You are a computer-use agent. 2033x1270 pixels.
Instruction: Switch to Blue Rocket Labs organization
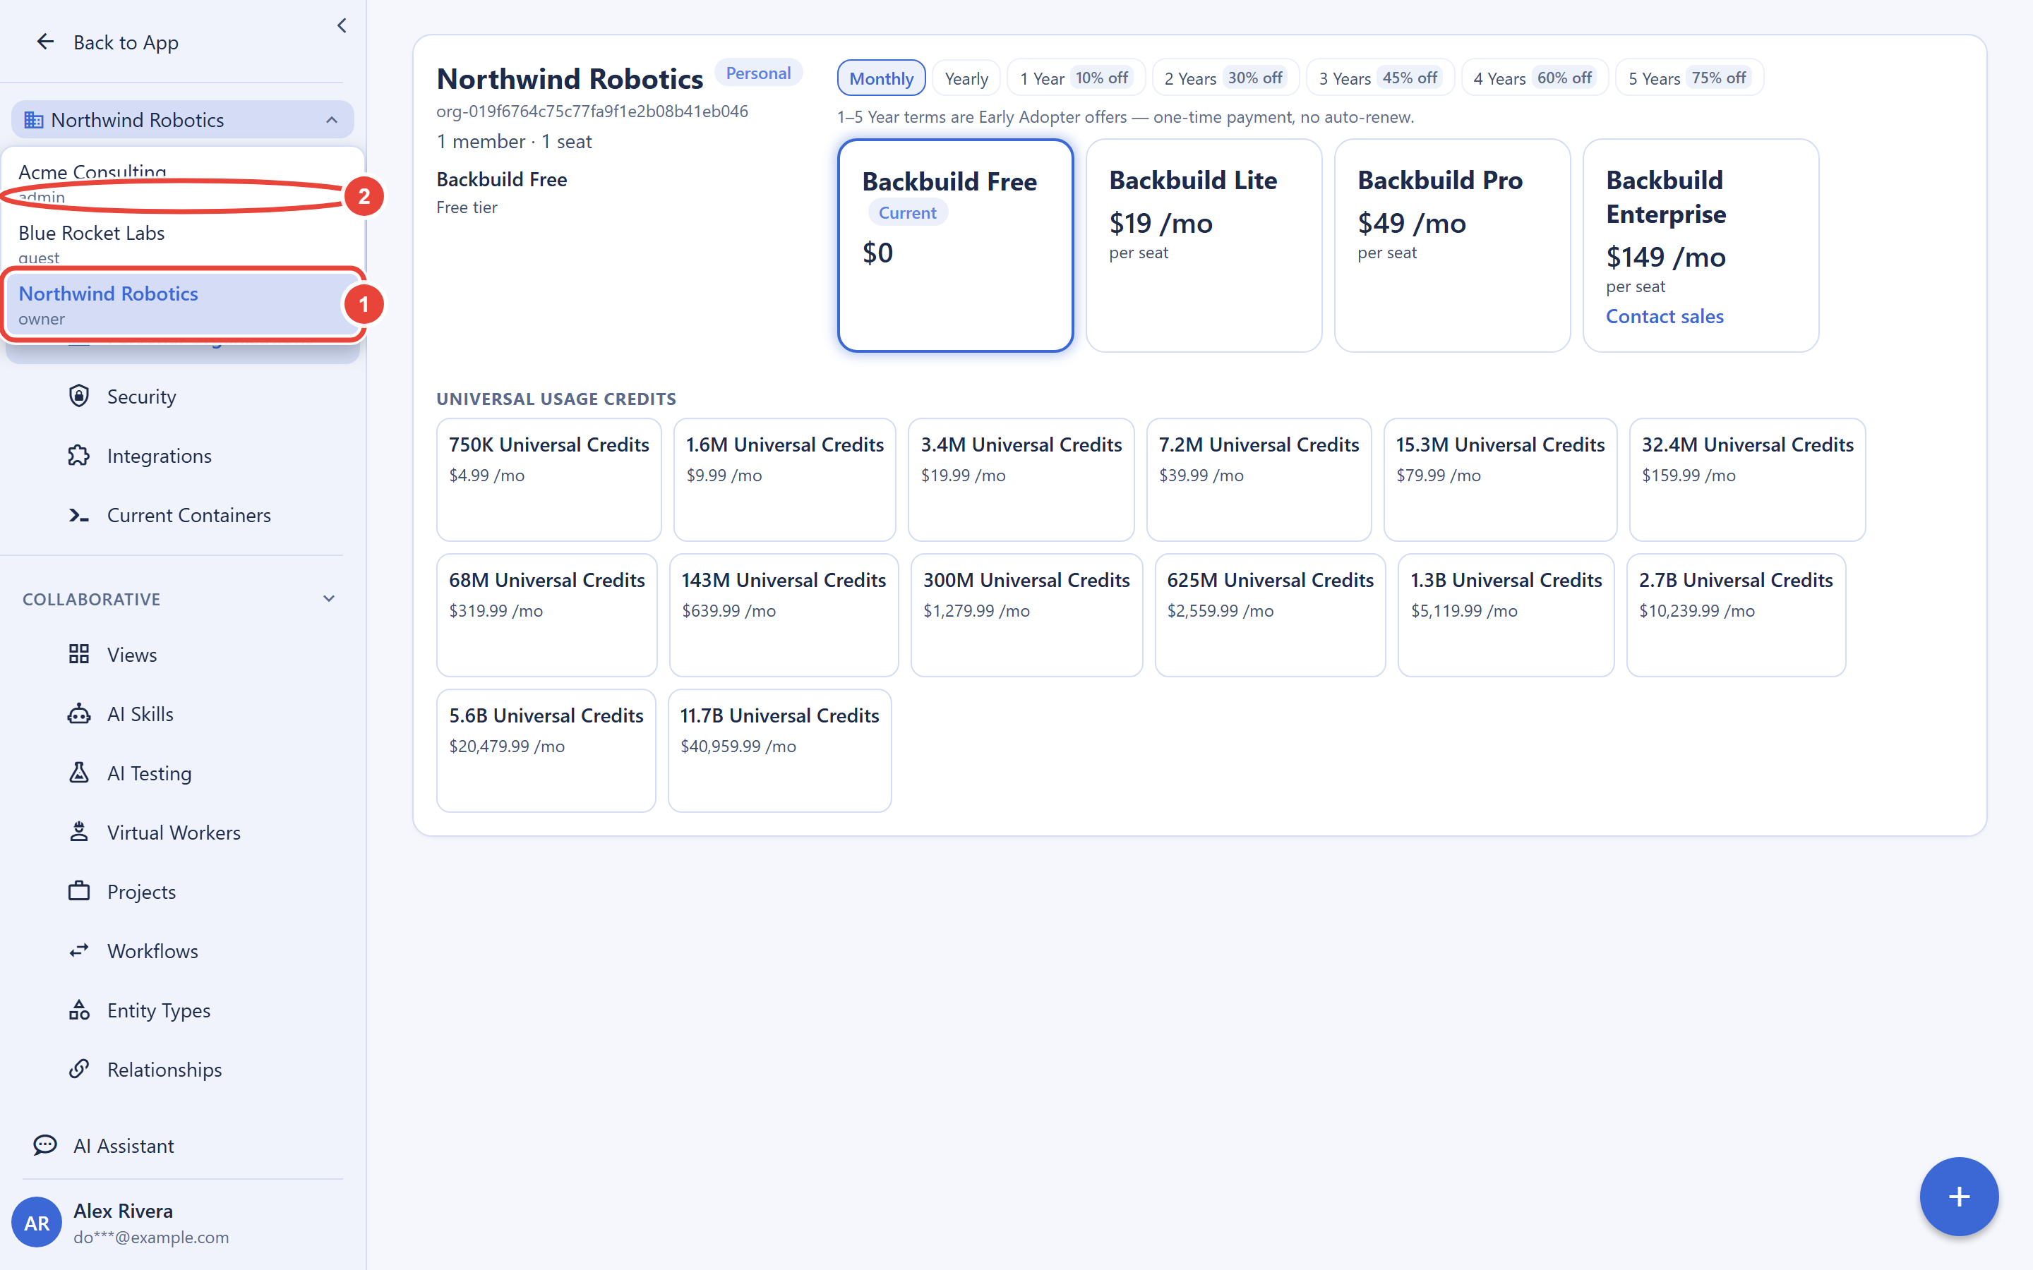183,243
